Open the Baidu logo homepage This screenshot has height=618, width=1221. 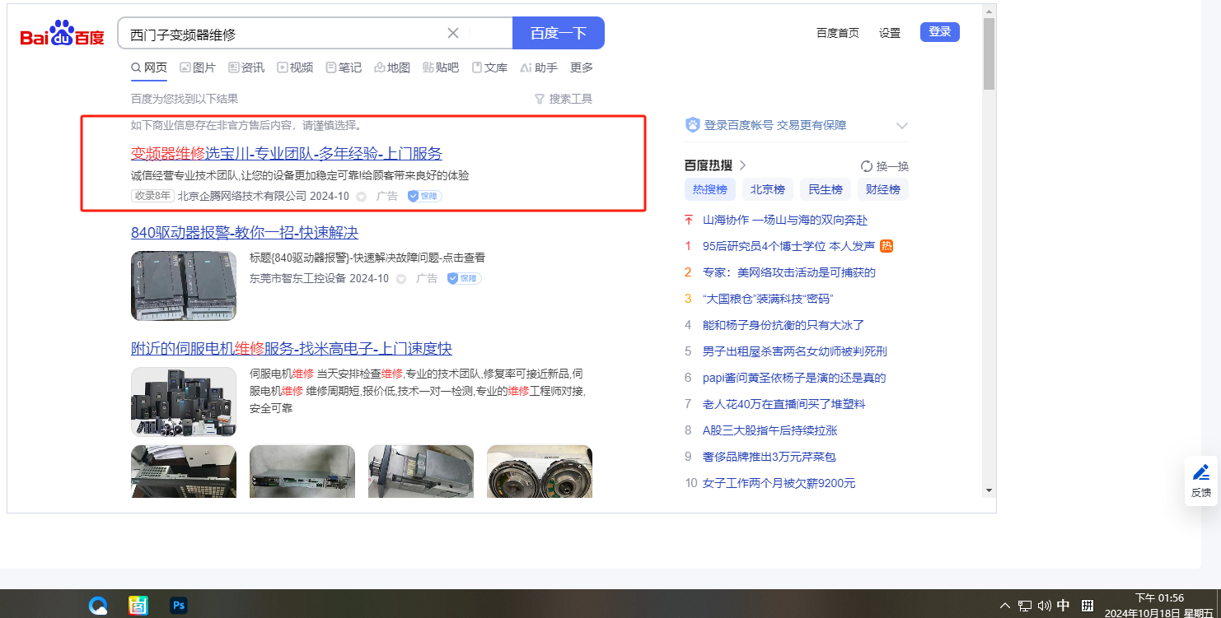pyautogui.click(x=63, y=34)
